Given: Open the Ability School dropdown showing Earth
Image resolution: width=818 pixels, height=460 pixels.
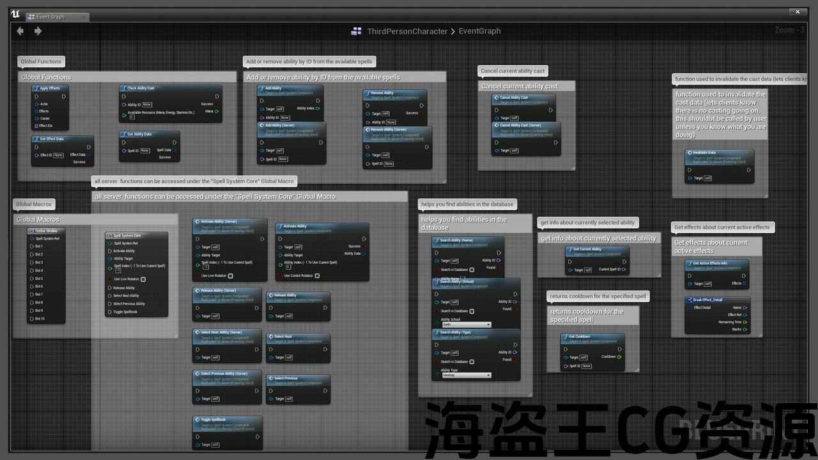Looking at the screenshot, I should click(466, 325).
